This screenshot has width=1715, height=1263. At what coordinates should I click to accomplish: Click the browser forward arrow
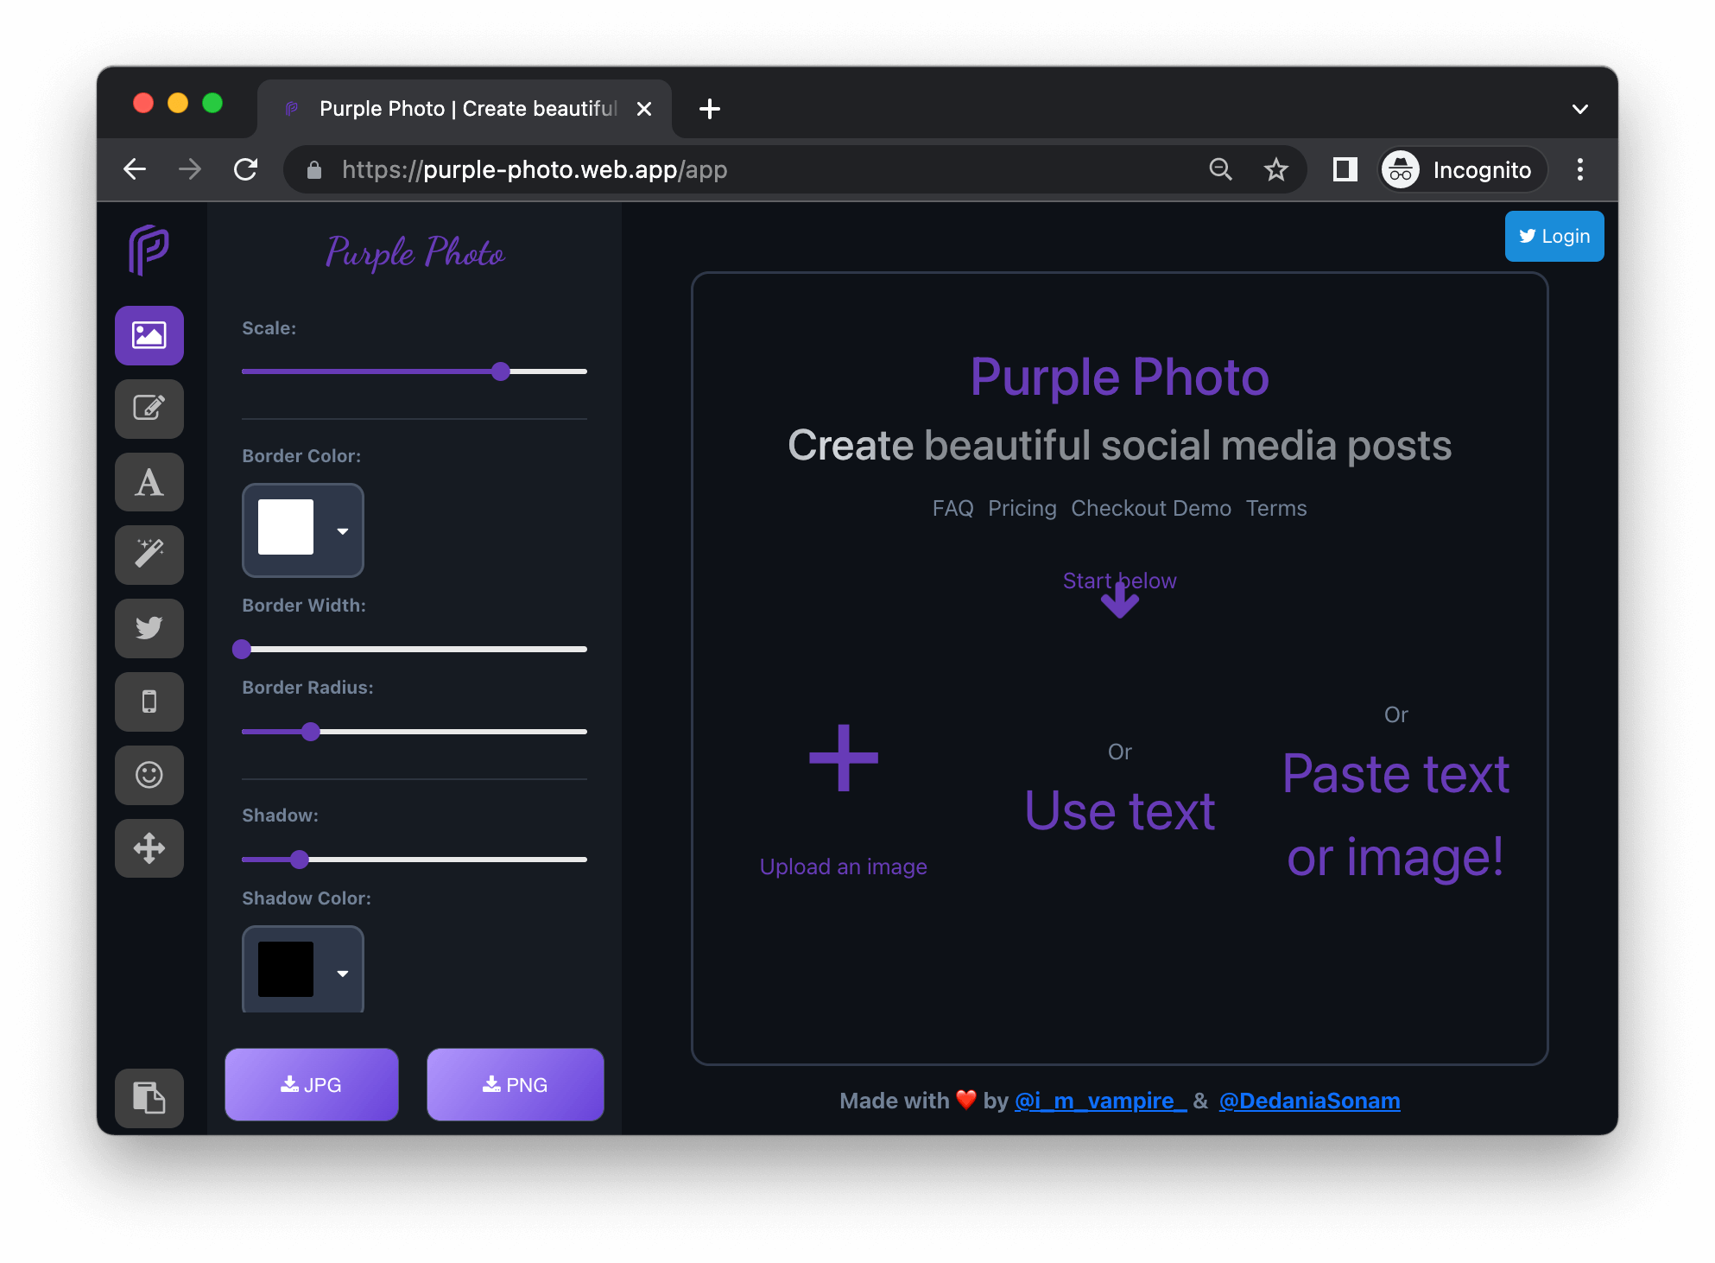click(189, 169)
